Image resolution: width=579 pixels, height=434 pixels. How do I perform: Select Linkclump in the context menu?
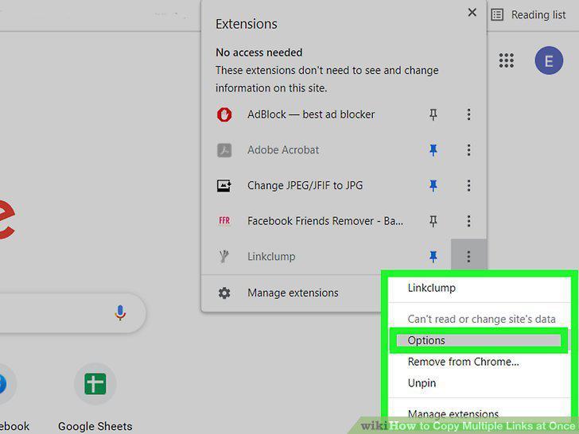[x=431, y=288]
